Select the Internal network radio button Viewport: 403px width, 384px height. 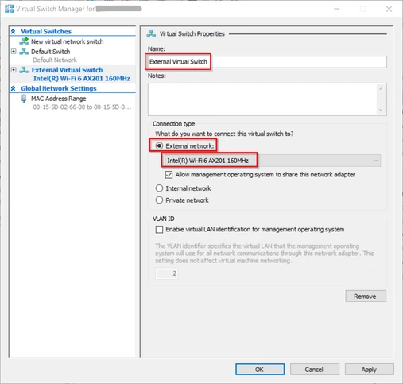(159, 188)
